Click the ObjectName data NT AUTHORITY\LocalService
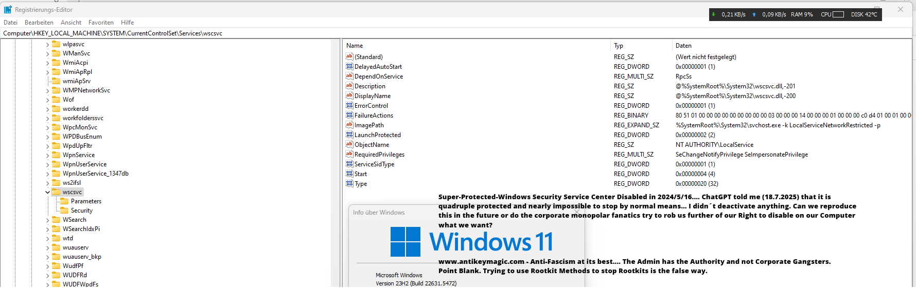 714,145
